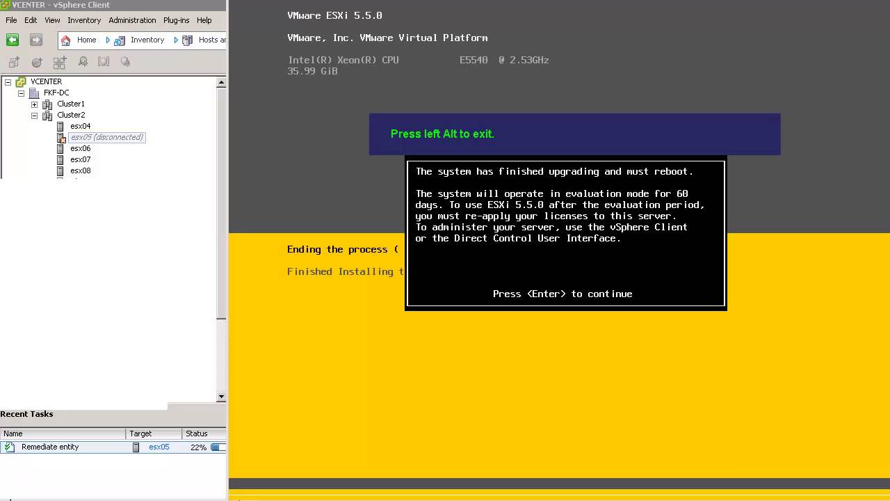Open the Edit menu
Image resolution: width=890 pixels, height=501 pixels.
pyautogui.click(x=31, y=20)
